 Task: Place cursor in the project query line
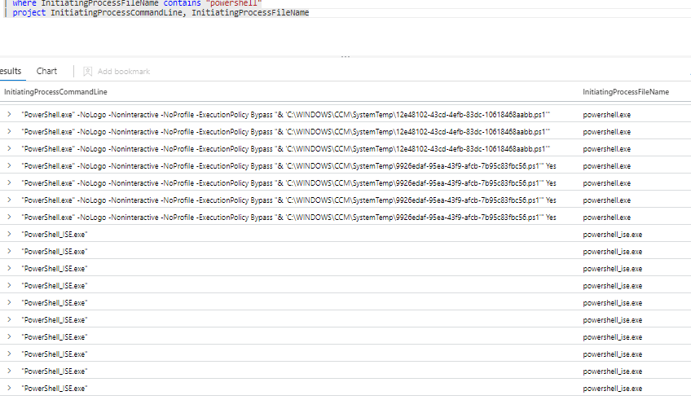point(161,13)
